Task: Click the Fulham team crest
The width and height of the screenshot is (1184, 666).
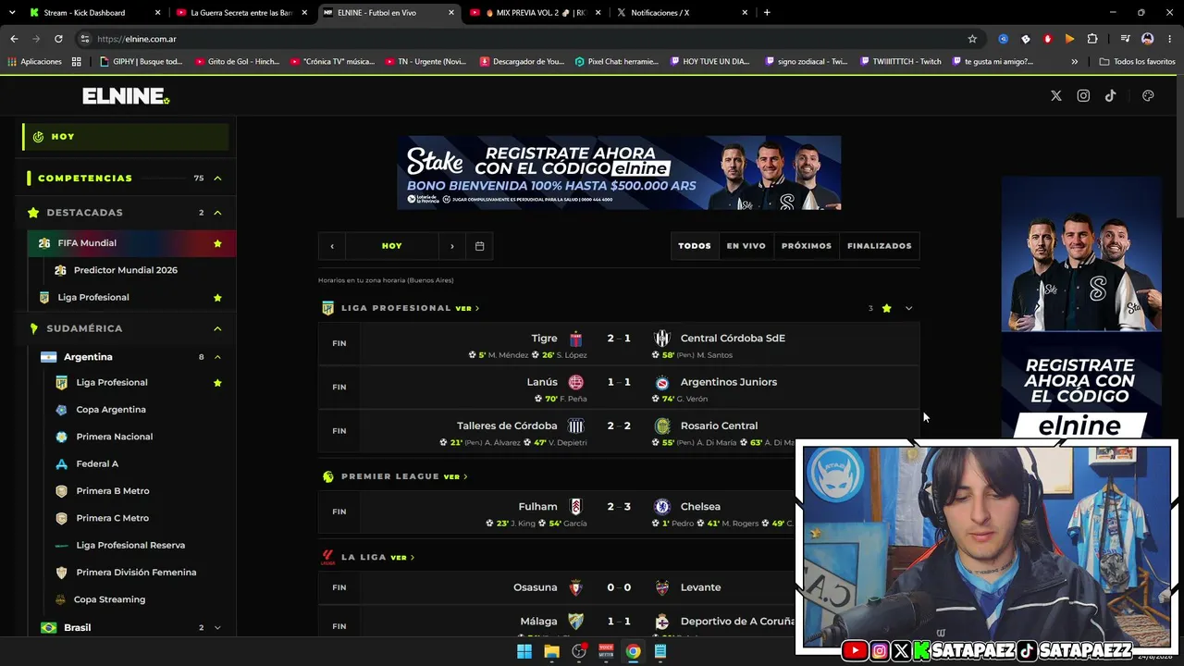Action: [x=575, y=507]
